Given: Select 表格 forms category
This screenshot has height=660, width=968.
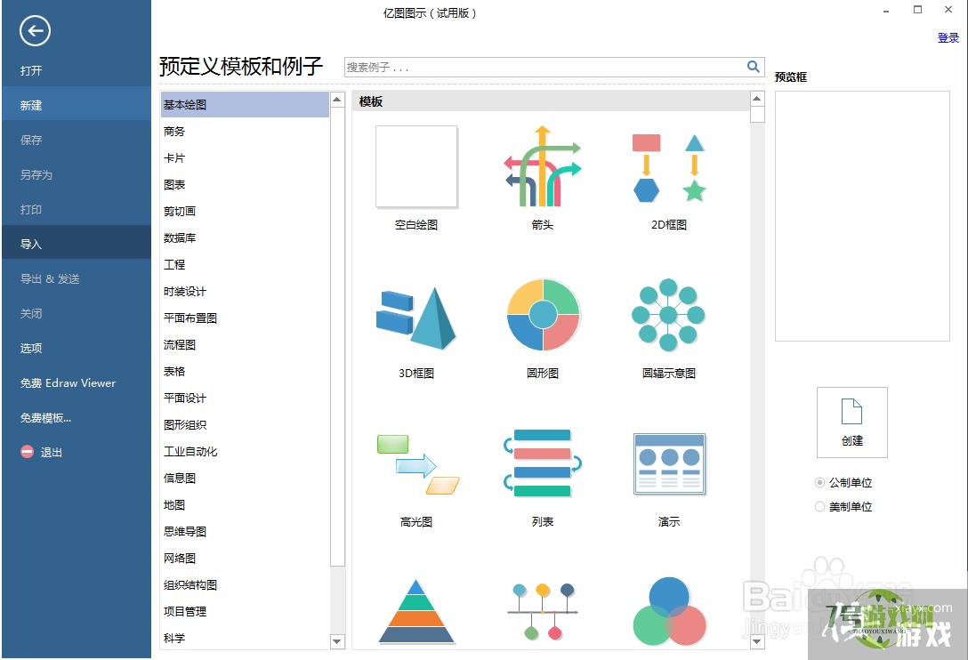Looking at the screenshot, I should (245, 371).
